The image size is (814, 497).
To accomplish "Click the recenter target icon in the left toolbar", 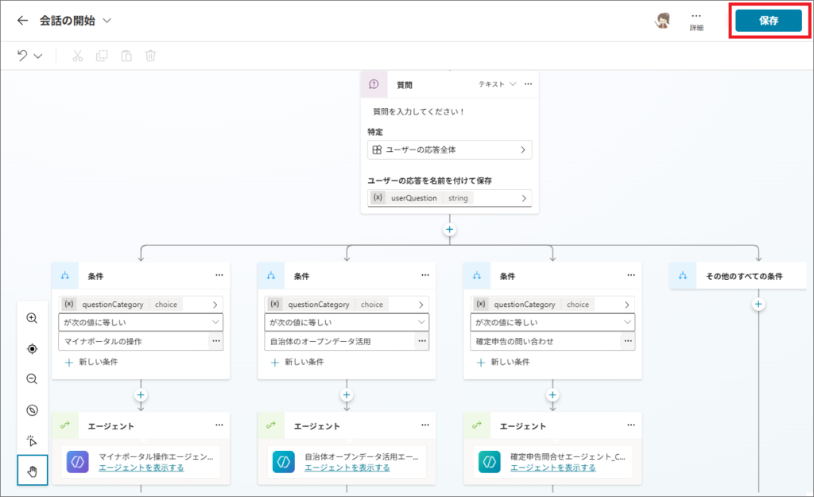I will point(32,348).
